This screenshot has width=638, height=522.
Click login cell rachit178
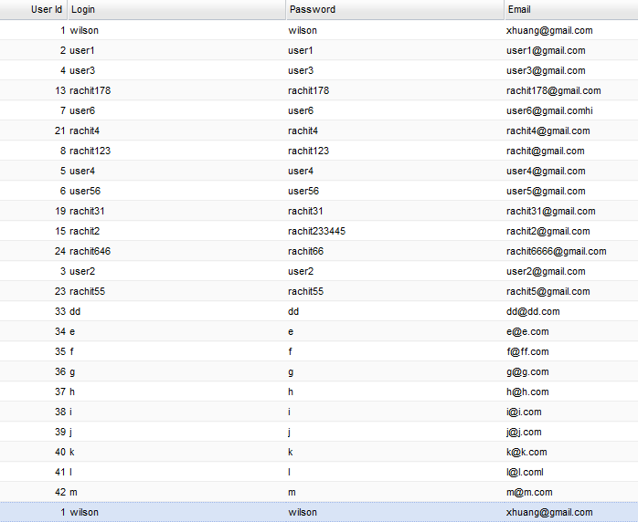[90, 90]
